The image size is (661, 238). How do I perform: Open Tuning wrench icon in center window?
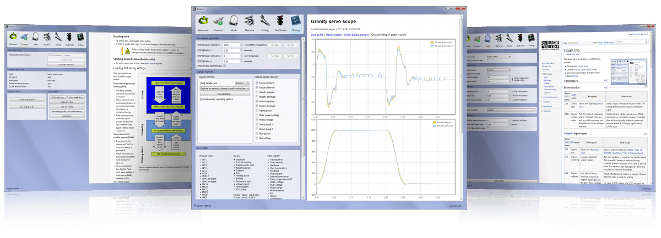pyautogui.click(x=264, y=23)
